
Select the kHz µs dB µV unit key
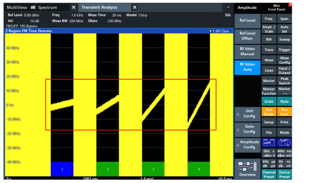click(x=269, y=164)
